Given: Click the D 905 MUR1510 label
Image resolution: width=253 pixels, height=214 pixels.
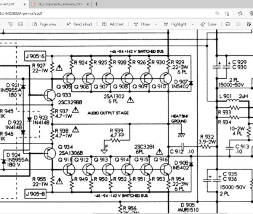Looking at the screenshot, I should coord(188,207).
